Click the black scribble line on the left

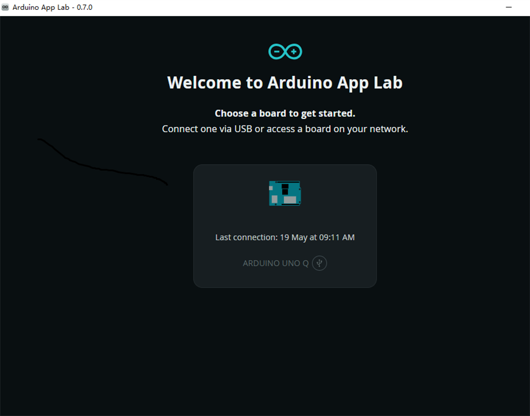coord(102,162)
